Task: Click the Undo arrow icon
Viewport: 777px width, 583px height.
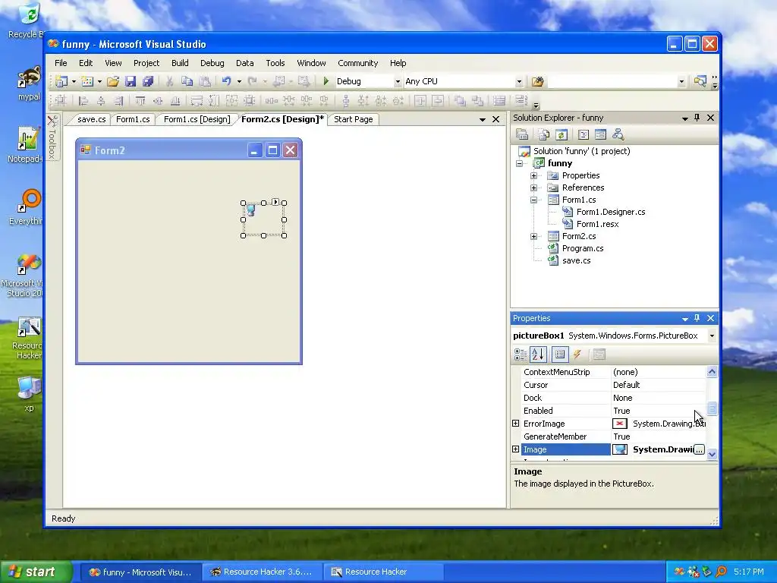Action: pos(226,81)
